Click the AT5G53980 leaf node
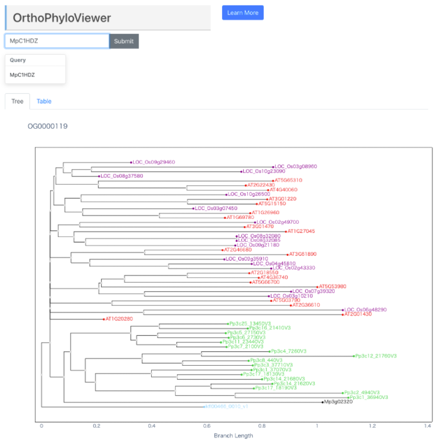Screen dimensions: 446x444 pyautogui.click(x=333, y=287)
